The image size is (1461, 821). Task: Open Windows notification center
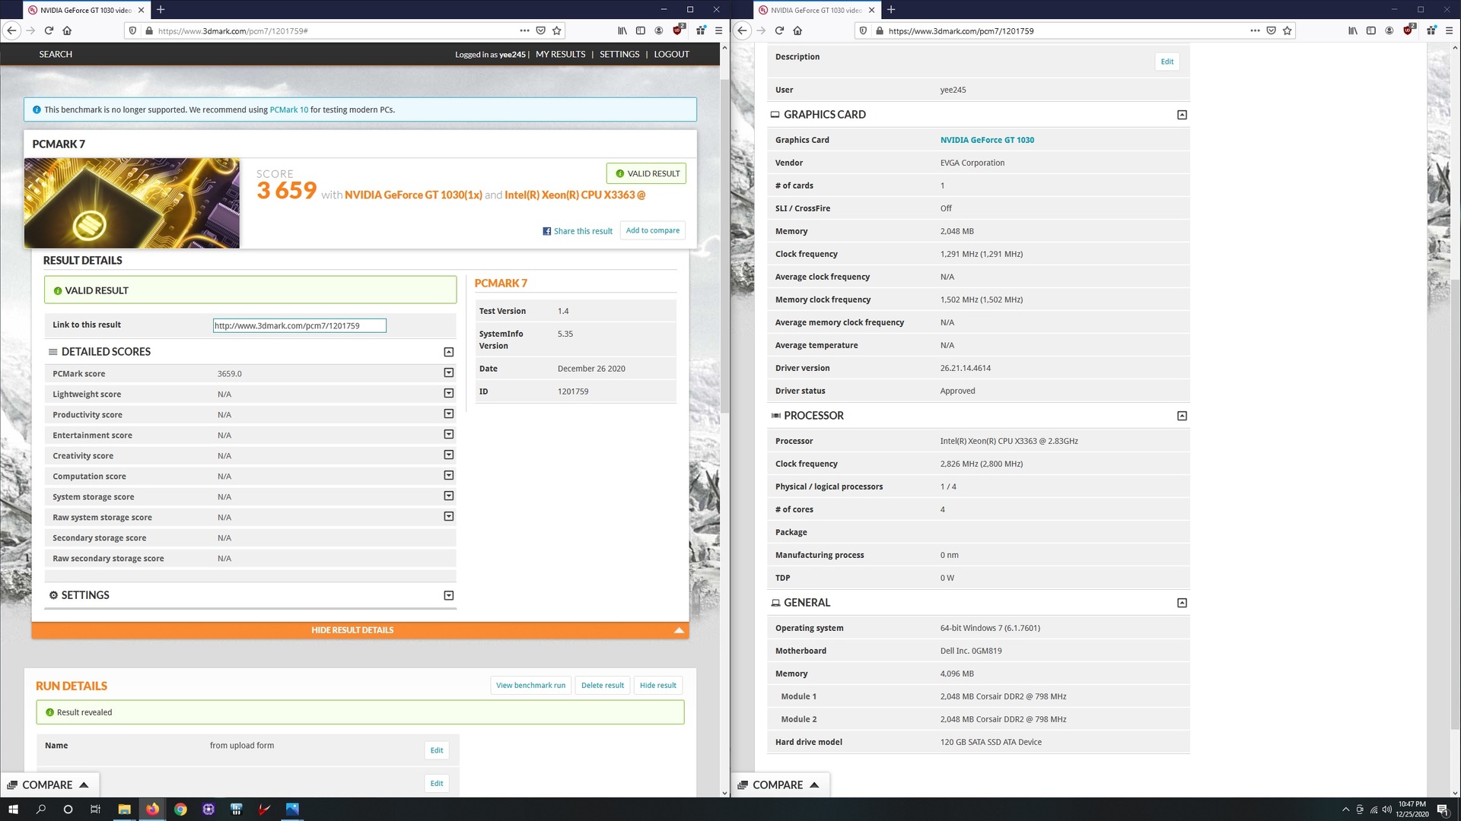1442,810
